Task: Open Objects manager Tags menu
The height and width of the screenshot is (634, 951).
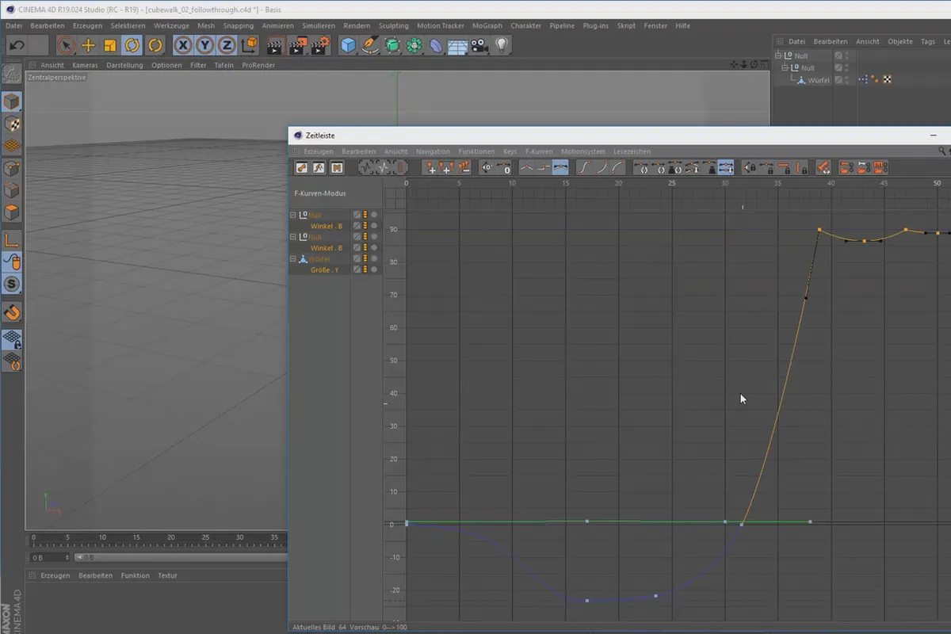Action: click(928, 41)
